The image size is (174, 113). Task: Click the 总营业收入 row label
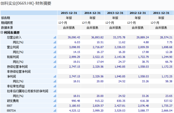[x=14, y=37]
